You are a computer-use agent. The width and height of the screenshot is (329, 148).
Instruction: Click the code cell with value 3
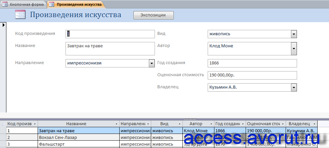coord(22,144)
